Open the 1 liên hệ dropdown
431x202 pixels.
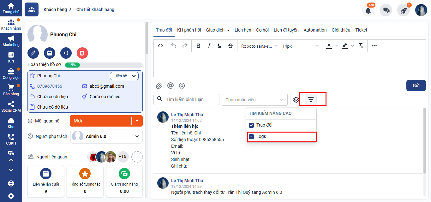click(124, 76)
